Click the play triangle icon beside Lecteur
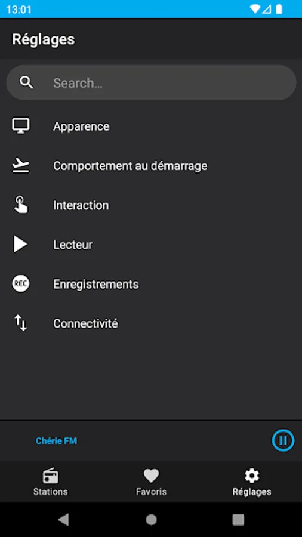Screen dimensions: 302x537 (x=20, y=244)
